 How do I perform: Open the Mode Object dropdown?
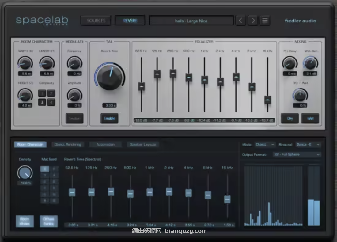tap(265, 145)
